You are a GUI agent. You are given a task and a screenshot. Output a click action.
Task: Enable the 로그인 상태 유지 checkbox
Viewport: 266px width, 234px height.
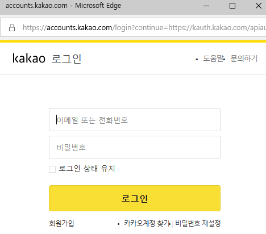pyautogui.click(x=52, y=169)
